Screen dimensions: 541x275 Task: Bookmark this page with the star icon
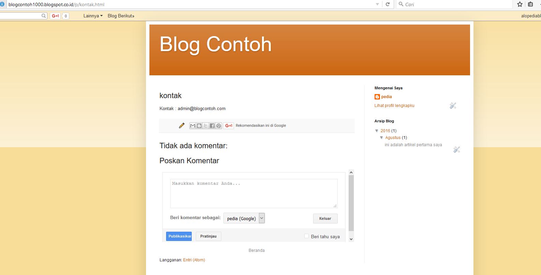(x=520, y=4)
